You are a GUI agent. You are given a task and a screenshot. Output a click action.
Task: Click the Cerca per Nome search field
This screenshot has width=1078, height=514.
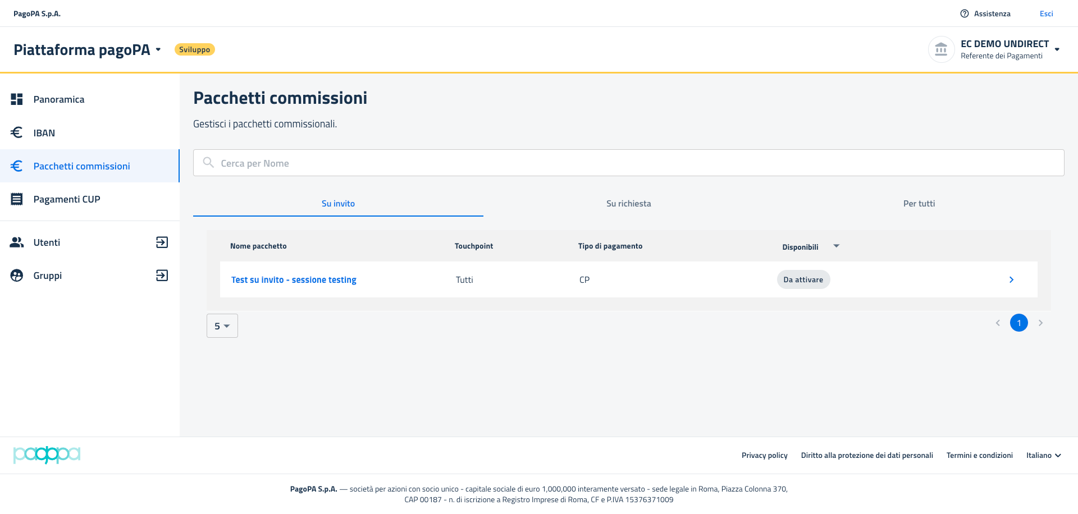pos(628,163)
